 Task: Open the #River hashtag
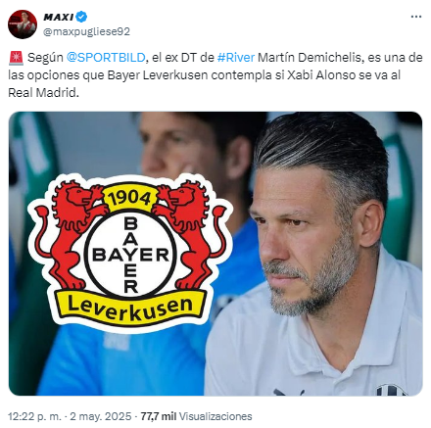point(236,58)
